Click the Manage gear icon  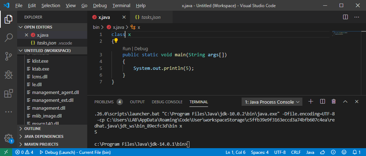point(9,138)
